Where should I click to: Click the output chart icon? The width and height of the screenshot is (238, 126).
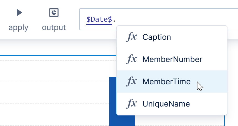[x=54, y=13]
